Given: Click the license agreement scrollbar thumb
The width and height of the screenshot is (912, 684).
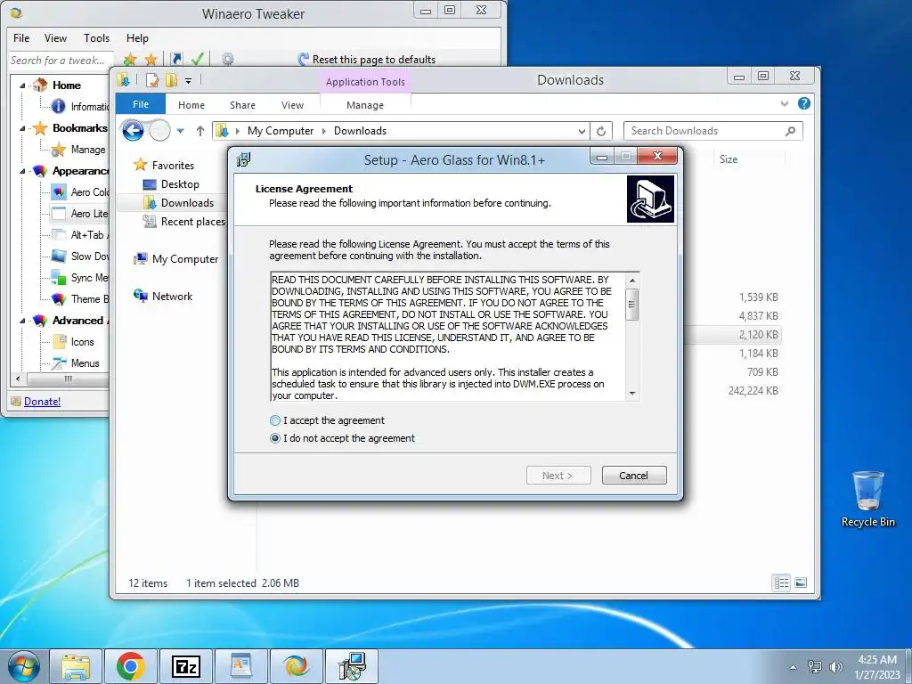Looking at the screenshot, I should [x=632, y=304].
